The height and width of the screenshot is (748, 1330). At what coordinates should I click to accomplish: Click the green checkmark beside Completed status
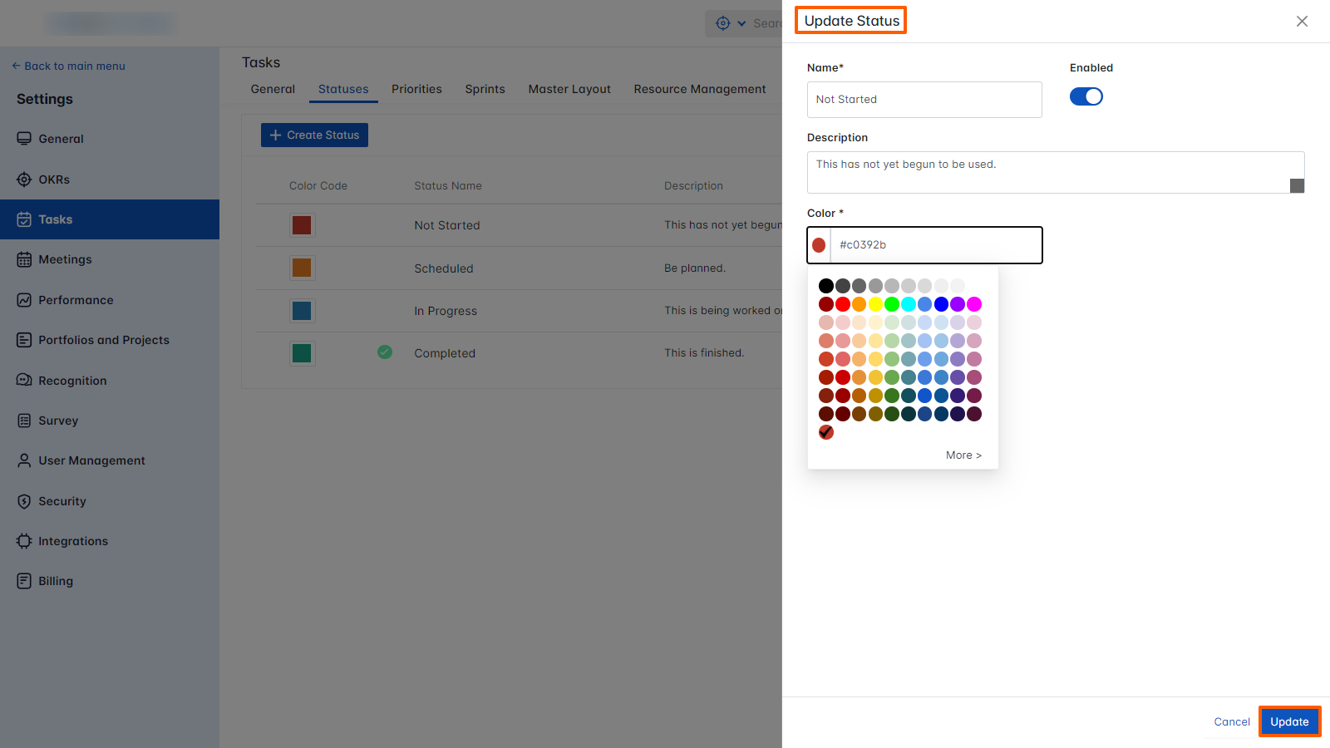pos(385,352)
